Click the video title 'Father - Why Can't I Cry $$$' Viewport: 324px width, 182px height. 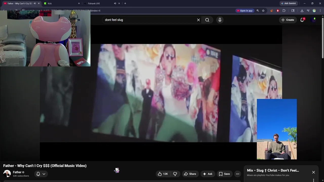(x=45, y=166)
